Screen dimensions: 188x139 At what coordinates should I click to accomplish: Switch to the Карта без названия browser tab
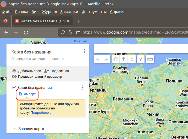pos(43,21)
